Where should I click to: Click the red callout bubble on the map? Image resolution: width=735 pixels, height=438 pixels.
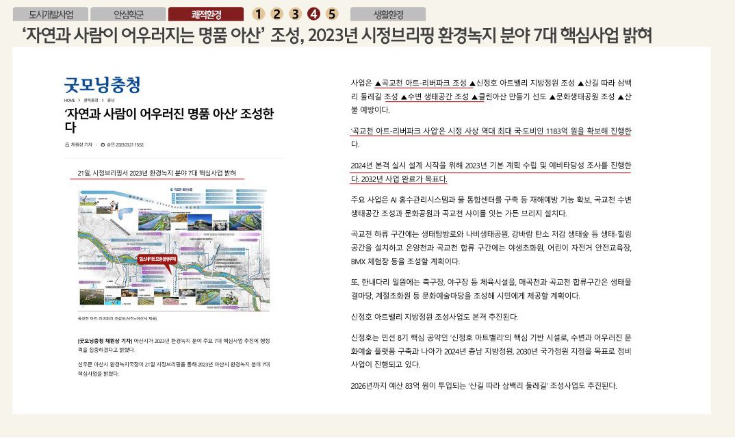tap(157, 259)
